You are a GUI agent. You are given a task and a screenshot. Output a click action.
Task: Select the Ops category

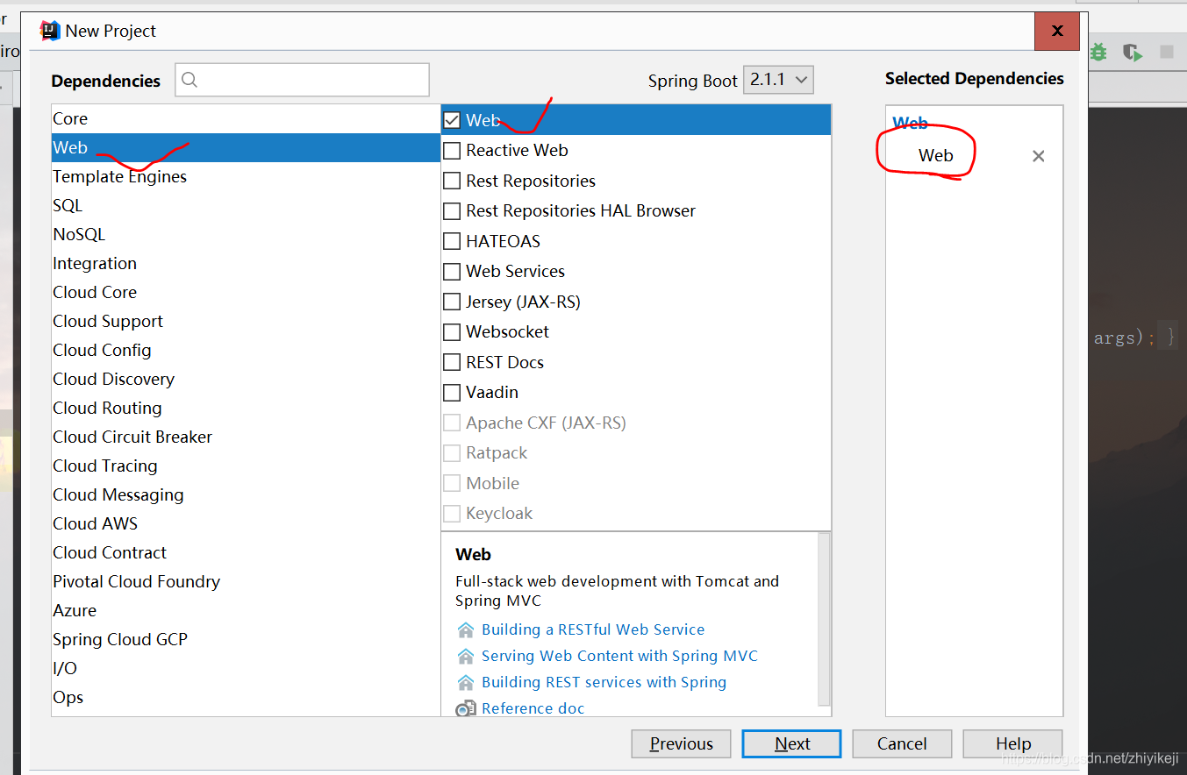tap(246, 697)
